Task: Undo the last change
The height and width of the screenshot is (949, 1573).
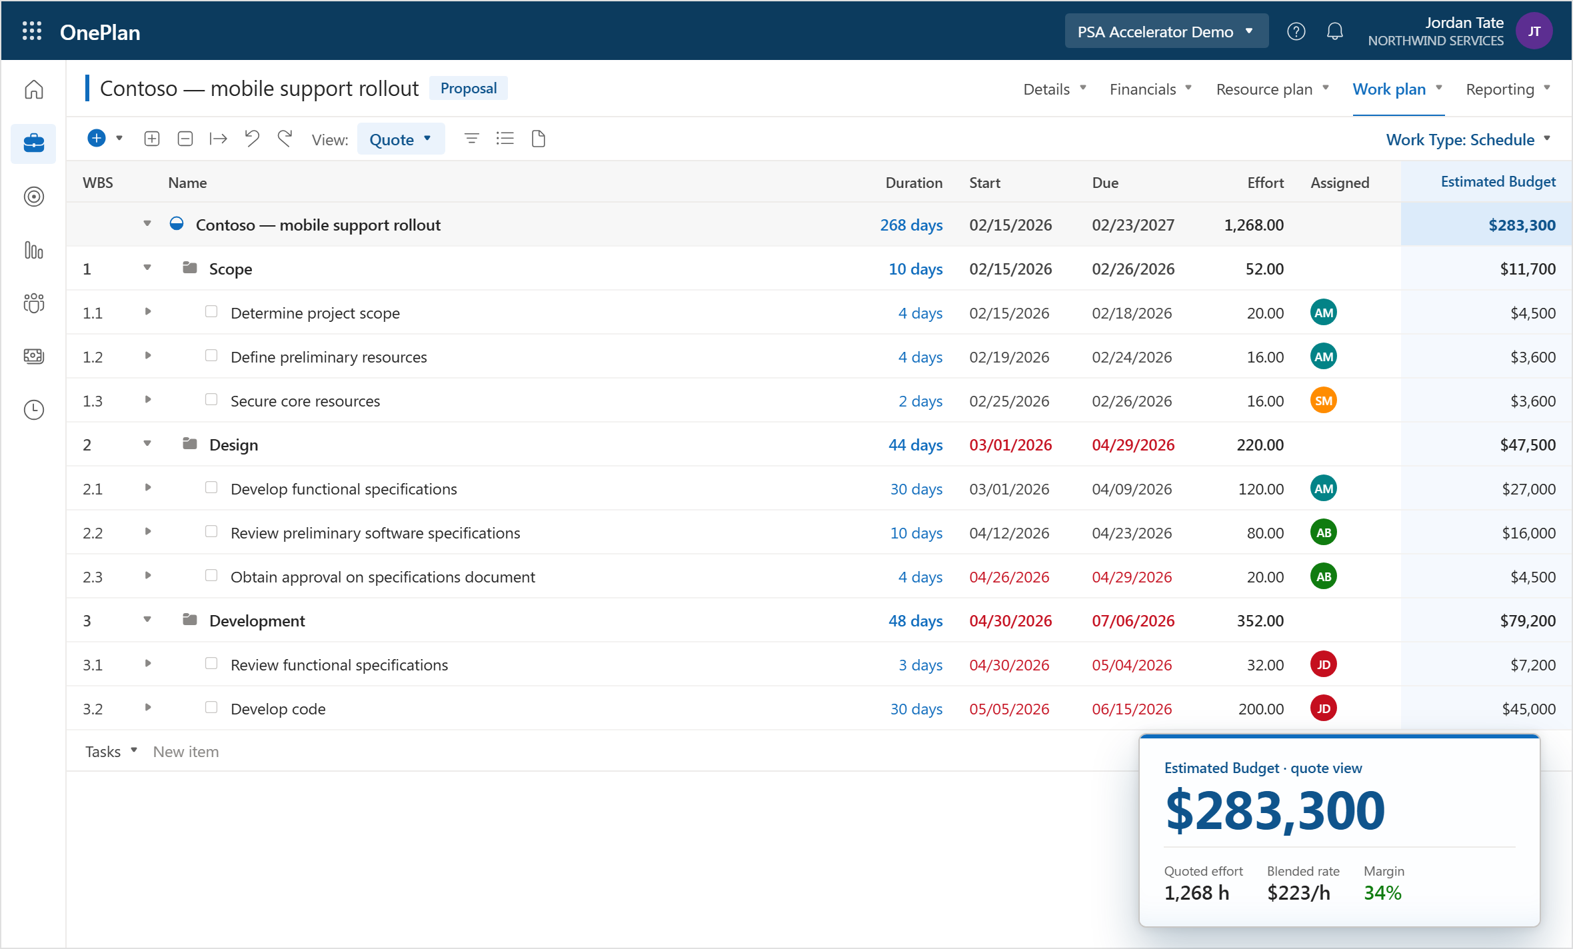Action: point(252,139)
